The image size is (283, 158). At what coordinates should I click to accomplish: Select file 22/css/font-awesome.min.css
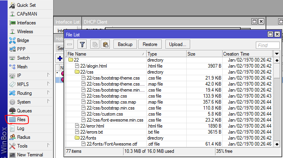(169, 120)
